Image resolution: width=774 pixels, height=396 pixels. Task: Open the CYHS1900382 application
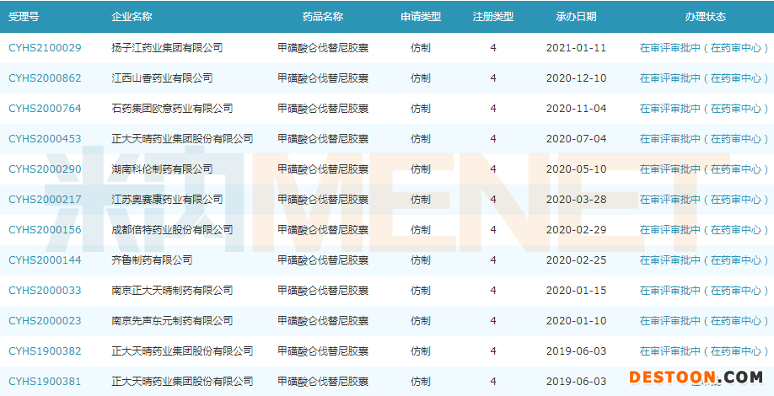coord(45,351)
